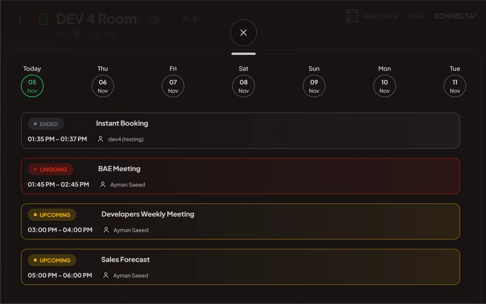
Task: Select Fri 07 Nov date circle
Action: (173, 86)
